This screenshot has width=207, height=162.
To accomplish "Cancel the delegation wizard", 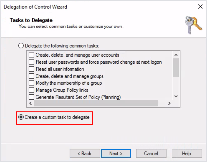I will coord(151,153).
